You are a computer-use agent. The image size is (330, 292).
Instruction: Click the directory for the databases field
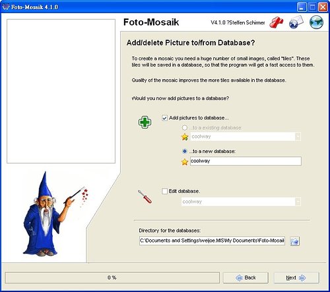212,241
